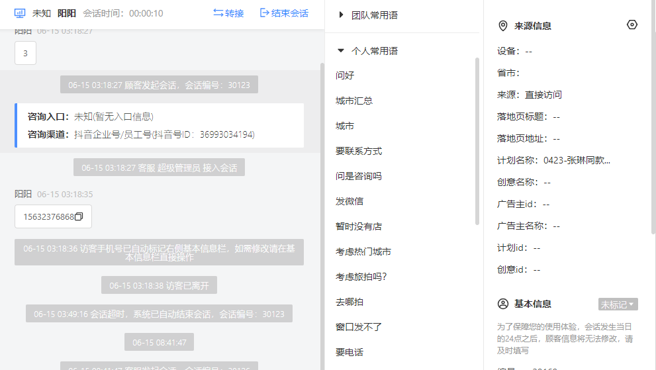
Task: Select the quick phrase 暂时没有店
Action: click(359, 226)
